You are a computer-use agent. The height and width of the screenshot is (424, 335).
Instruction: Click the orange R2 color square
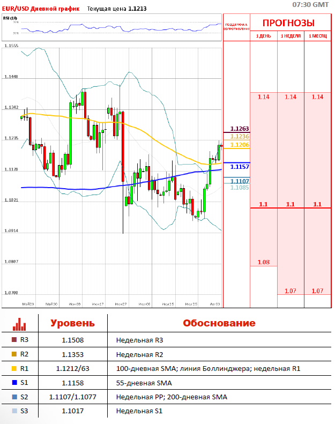click(x=13, y=354)
